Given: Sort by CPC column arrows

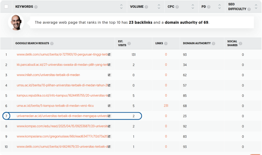Looking at the screenshot, I should click(x=193, y=7).
